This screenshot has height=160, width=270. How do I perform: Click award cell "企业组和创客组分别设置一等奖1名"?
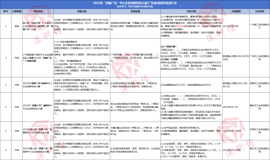(x=135, y=85)
